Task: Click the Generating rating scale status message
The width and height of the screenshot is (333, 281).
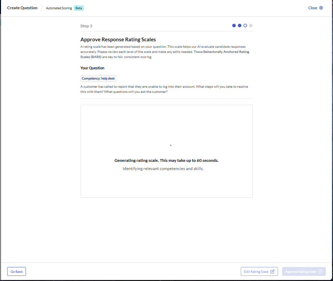Action: 166,160
